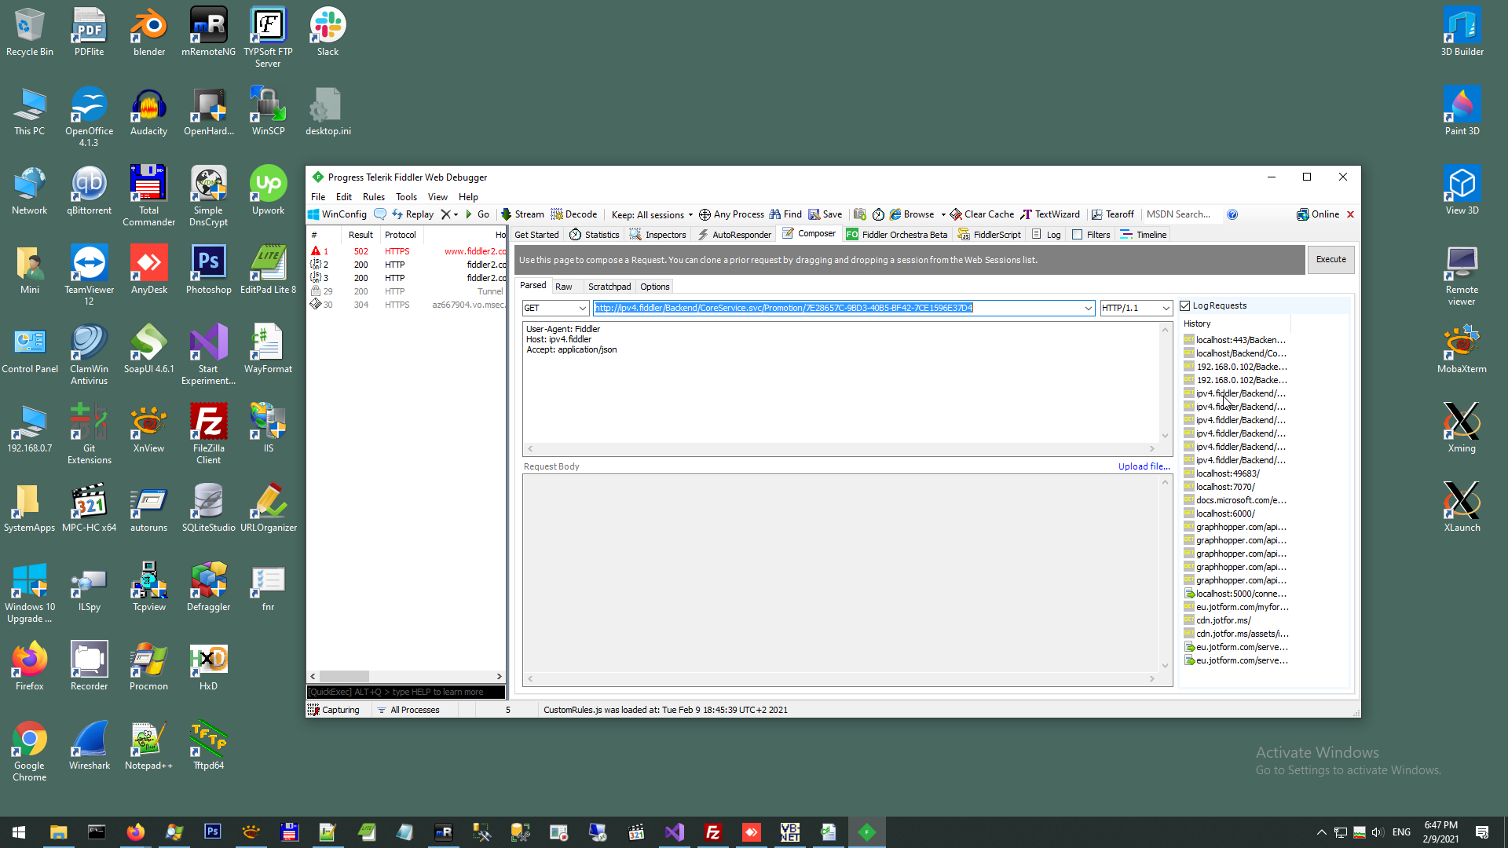Toggle the Filters tab checkbox
The height and width of the screenshot is (848, 1508).
coord(1078,235)
